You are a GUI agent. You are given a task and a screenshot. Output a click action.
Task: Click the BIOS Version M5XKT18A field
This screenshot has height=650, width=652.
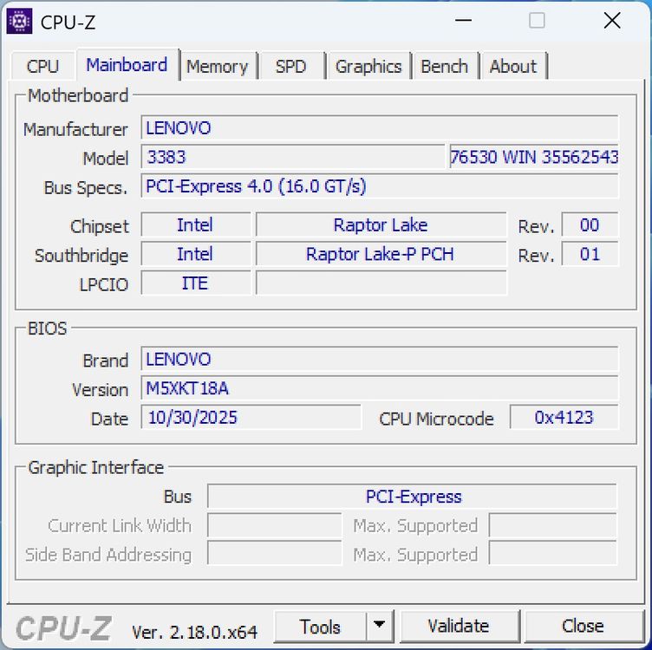pos(380,388)
